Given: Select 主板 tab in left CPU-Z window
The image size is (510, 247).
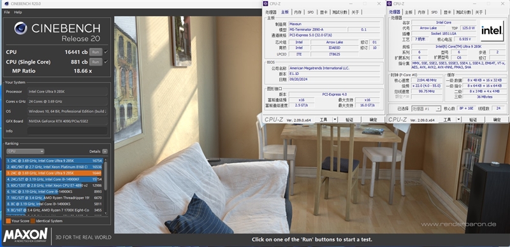Looking at the screenshot, I should [x=284, y=12].
